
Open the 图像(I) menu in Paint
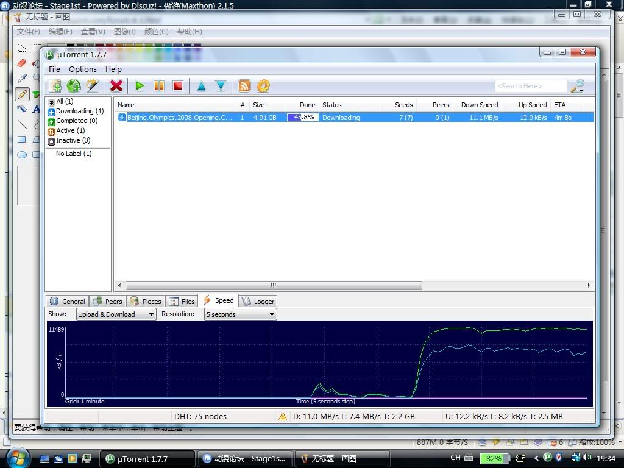124,32
